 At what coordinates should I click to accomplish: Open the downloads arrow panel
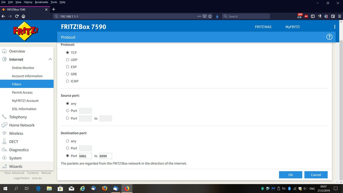(x=217, y=16)
